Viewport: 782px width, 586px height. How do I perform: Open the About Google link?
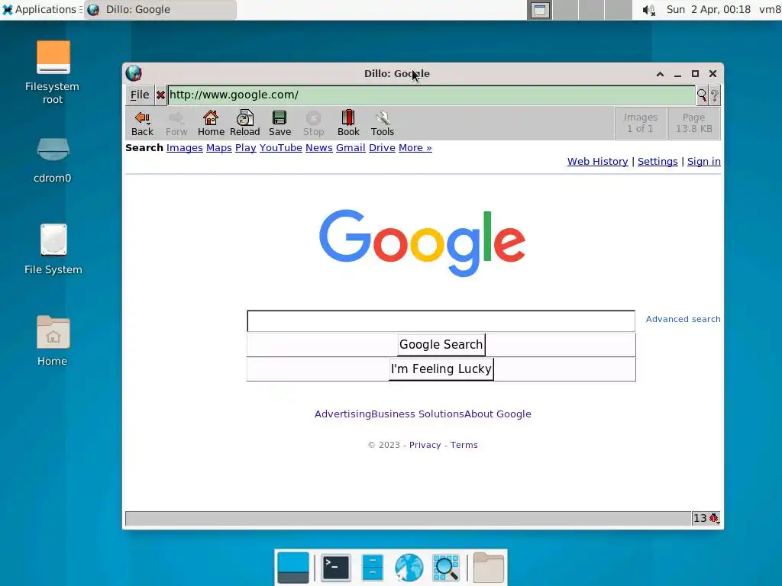[x=498, y=414]
